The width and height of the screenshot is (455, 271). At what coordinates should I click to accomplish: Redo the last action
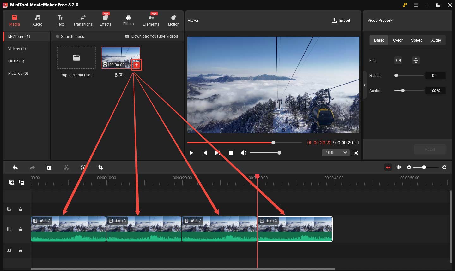[32, 167]
